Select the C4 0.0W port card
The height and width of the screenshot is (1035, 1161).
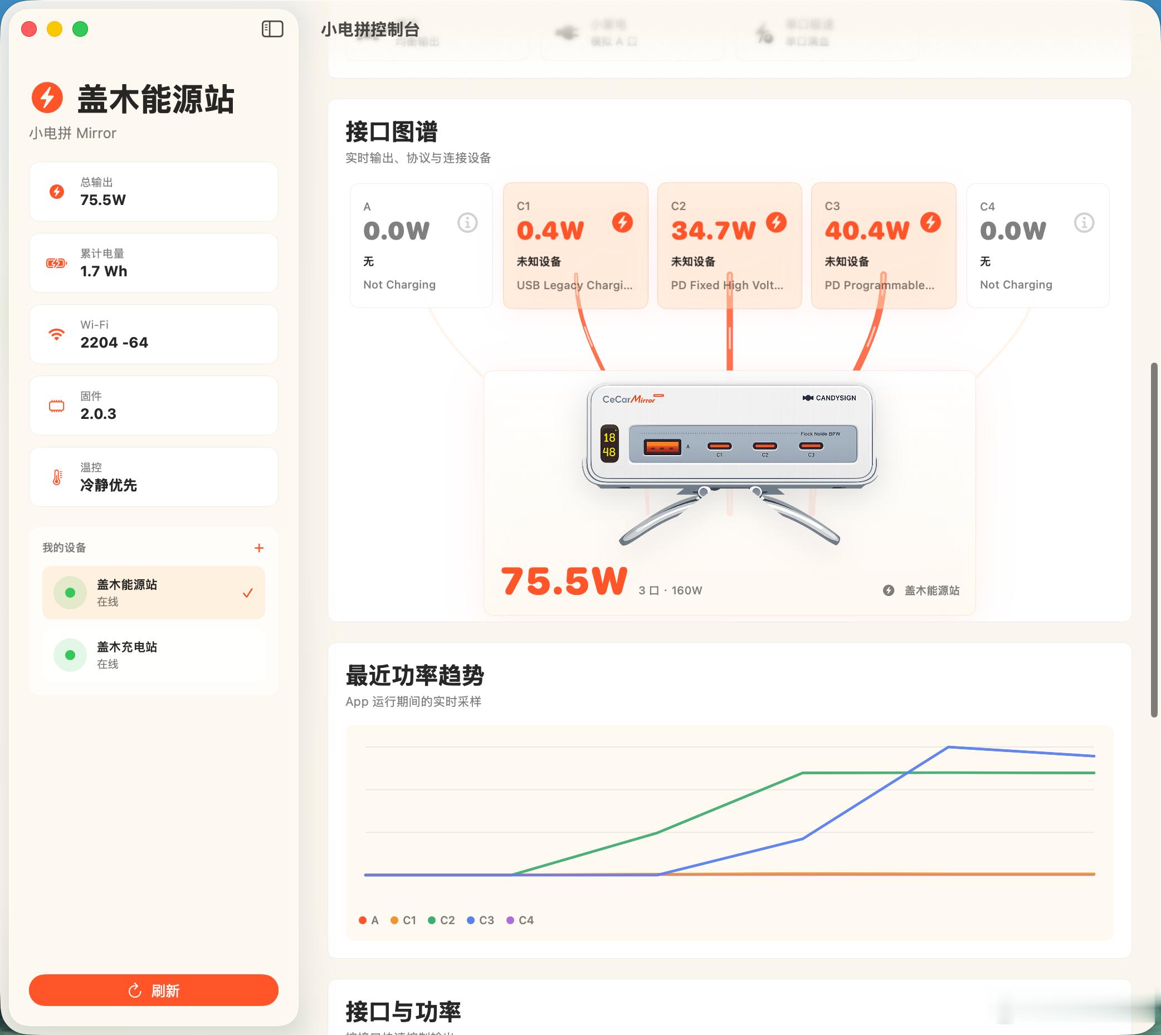(1037, 246)
